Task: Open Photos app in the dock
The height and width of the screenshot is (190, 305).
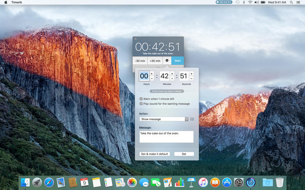Action: tap(132, 182)
